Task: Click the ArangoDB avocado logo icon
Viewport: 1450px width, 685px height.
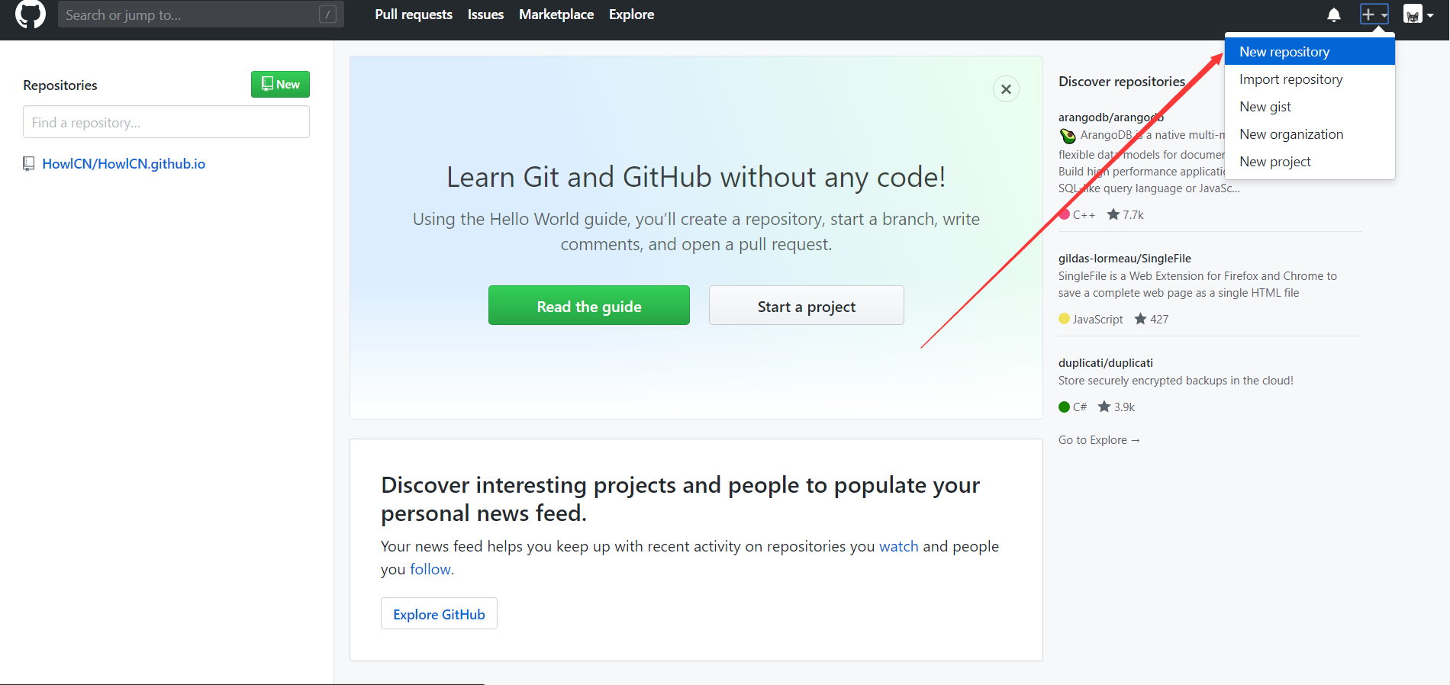Action: (x=1068, y=136)
